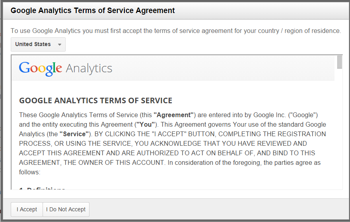Click the gray header band beside Analytics logo
Screen dimensions: 350x222
click(x=223, y=68)
